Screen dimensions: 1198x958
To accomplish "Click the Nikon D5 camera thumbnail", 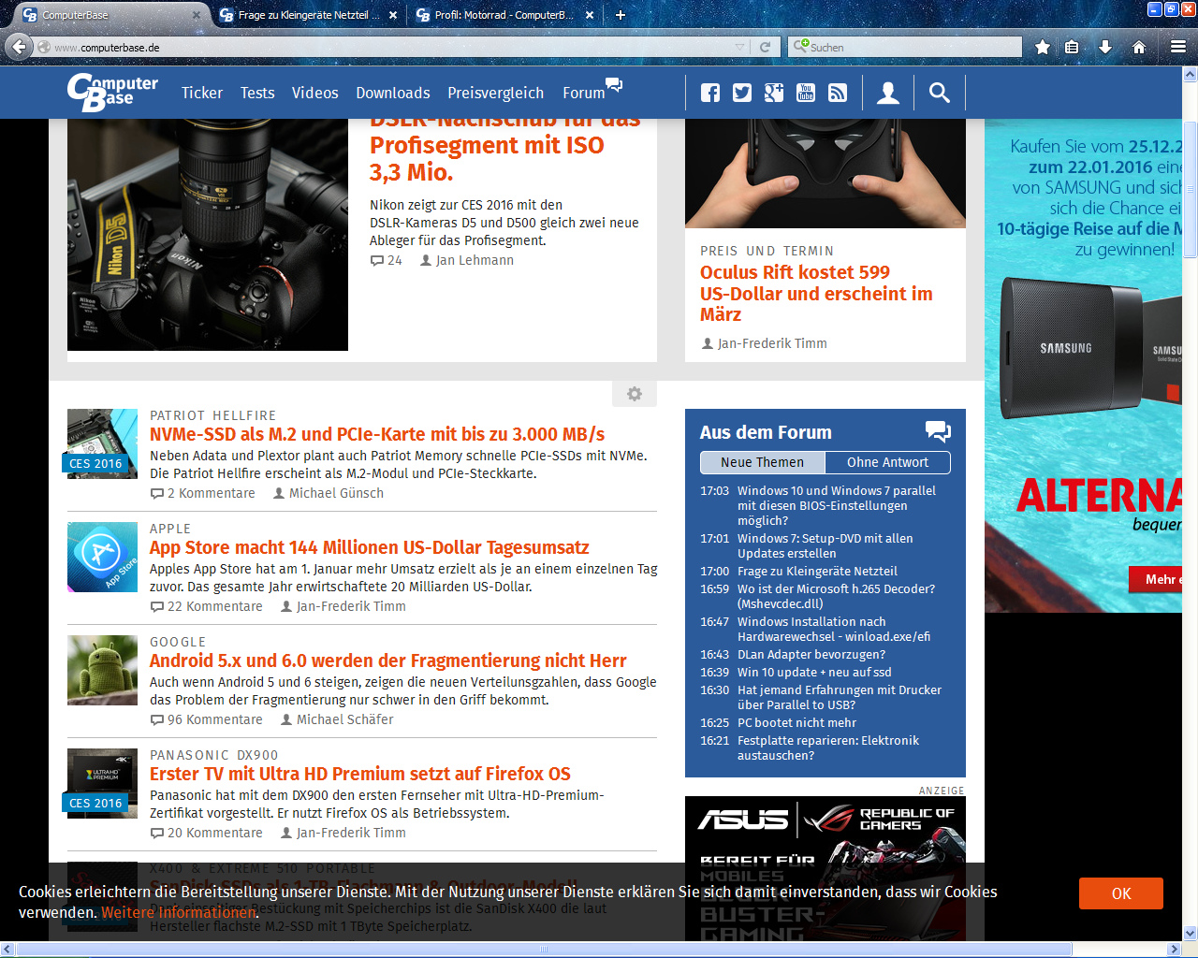I will click(x=208, y=235).
